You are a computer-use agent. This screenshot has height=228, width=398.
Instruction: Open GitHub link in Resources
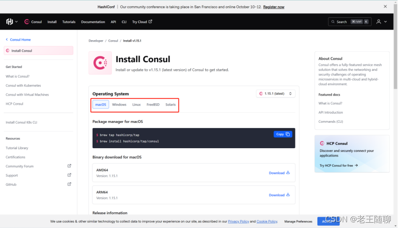point(11,185)
